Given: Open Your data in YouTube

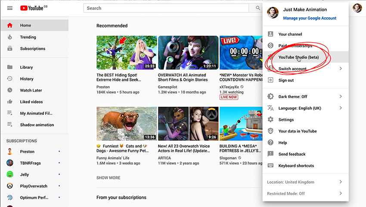Looking at the screenshot, I should pyautogui.click(x=306, y=131).
